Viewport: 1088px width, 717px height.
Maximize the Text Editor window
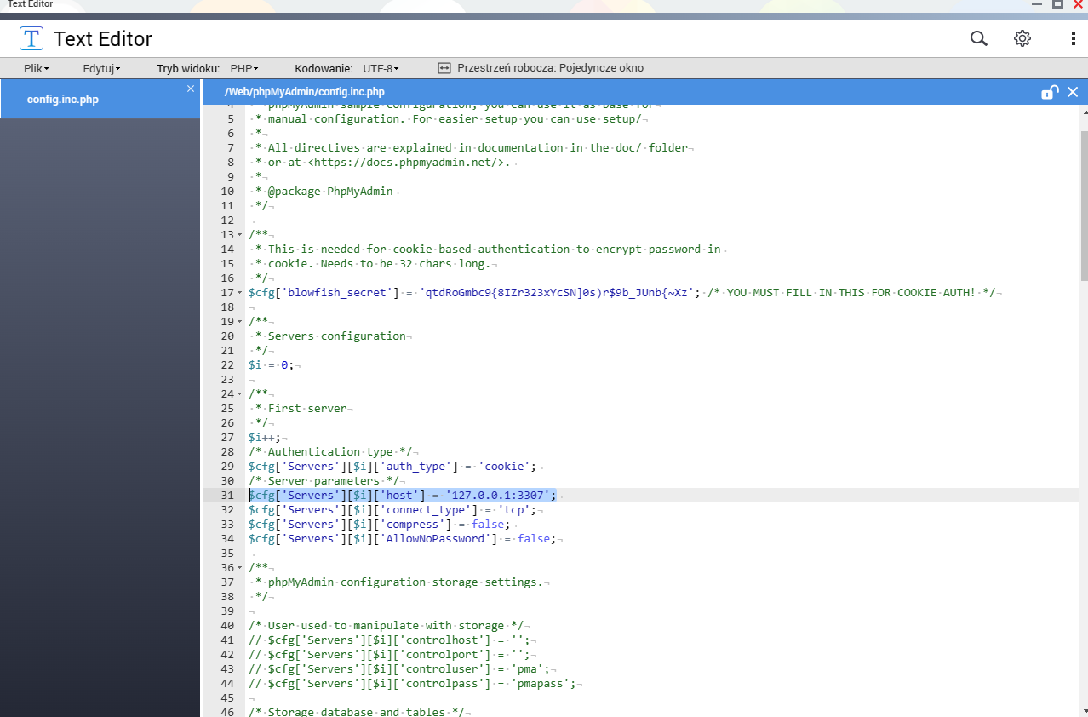1058,4
